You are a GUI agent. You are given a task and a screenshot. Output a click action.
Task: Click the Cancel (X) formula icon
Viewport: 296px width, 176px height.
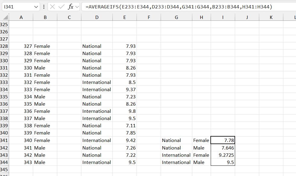click(x=52, y=7)
